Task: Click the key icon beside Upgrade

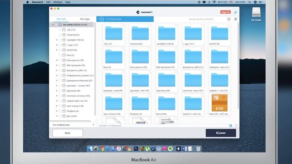Action: pos(235,12)
